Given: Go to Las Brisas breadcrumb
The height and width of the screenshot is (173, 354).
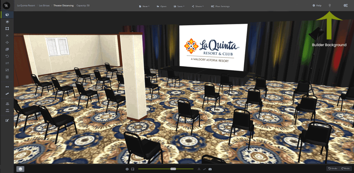Looking at the screenshot, I should (x=44, y=6).
